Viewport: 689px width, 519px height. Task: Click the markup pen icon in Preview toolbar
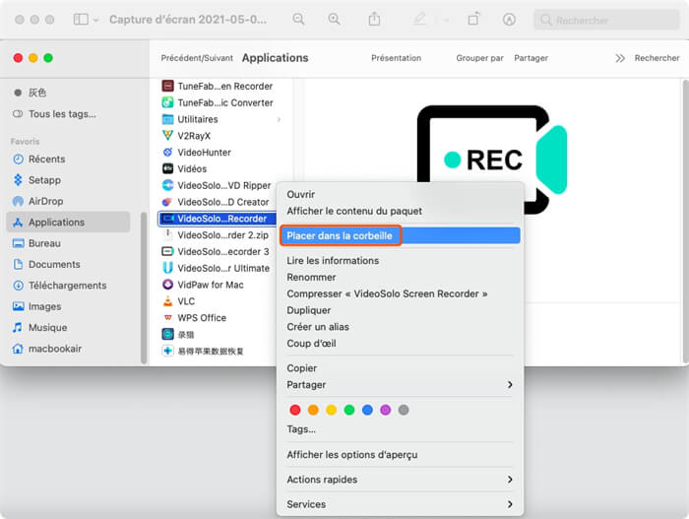(419, 19)
